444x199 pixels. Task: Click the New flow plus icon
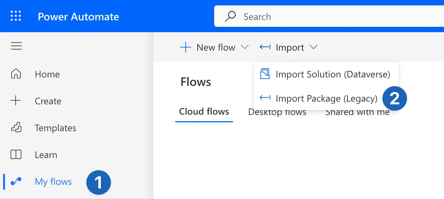[186, 47]
